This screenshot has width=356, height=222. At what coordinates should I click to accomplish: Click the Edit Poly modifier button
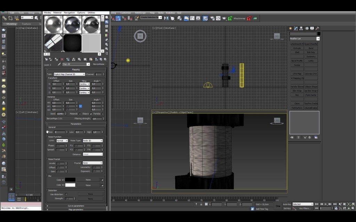click(x=311, y=52)
